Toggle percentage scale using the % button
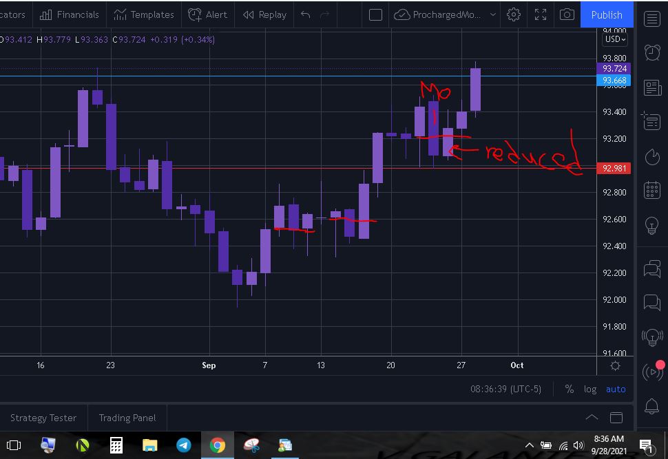 pyautogui.click(x=569, y=389)
